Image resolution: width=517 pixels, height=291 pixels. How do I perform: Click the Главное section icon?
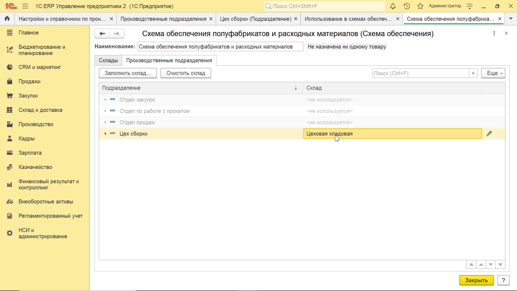tap(10, 33)
